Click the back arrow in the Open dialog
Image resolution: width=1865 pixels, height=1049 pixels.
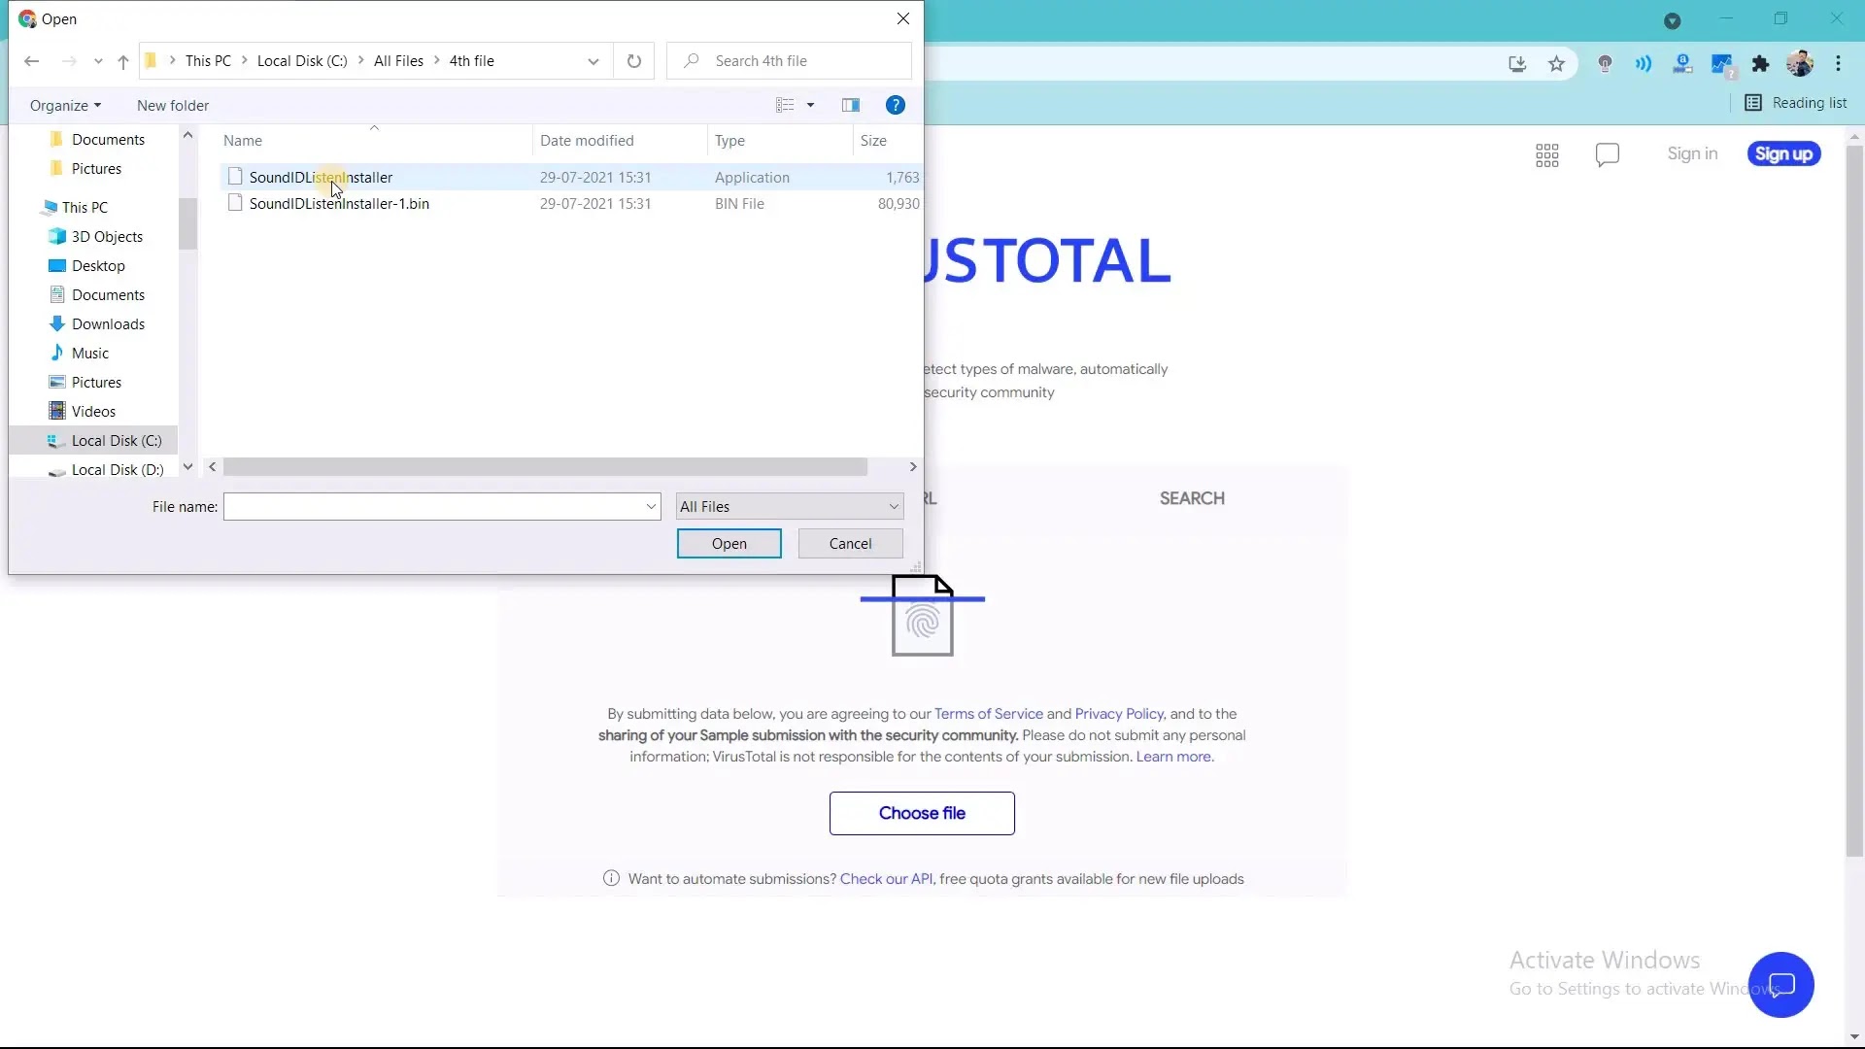(32, 61)
